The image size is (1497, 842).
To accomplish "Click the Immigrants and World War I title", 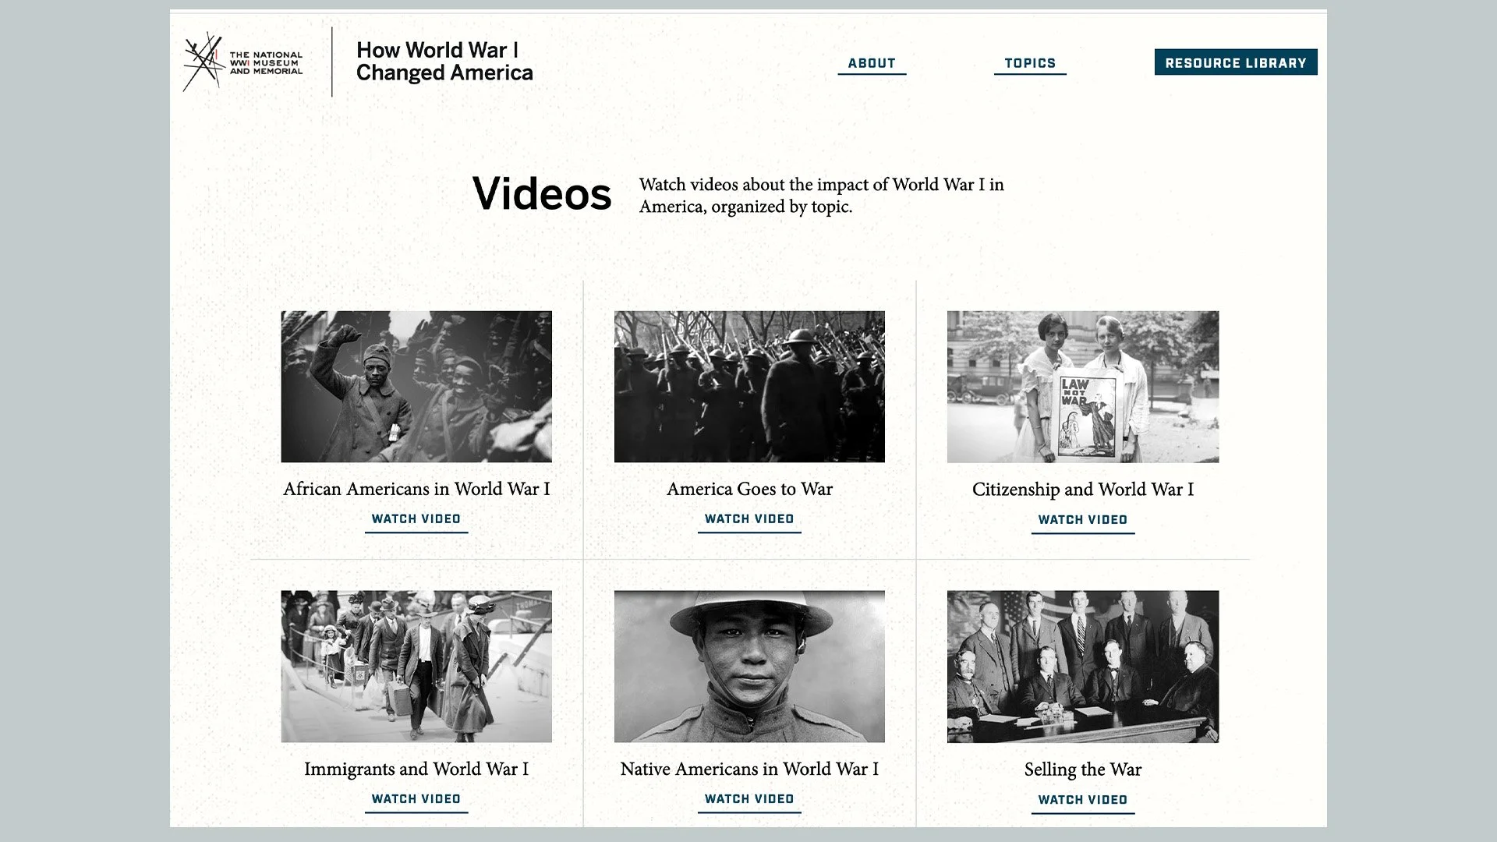I will (416, 769).
